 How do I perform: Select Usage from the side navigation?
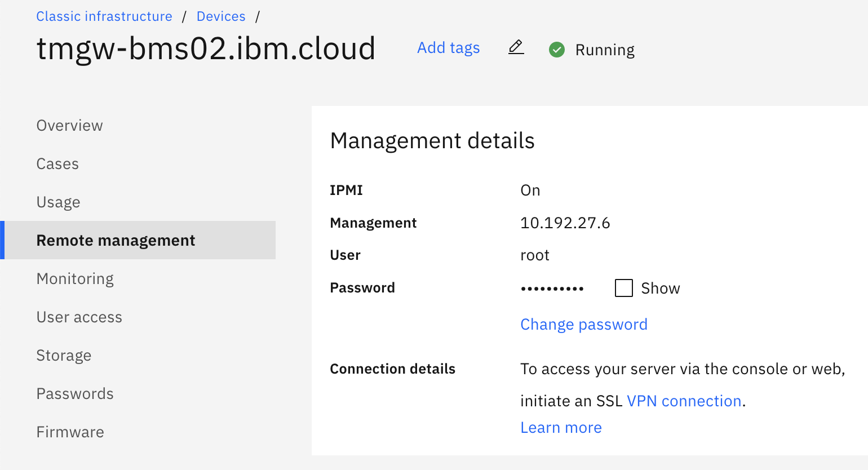click(59, 202)
